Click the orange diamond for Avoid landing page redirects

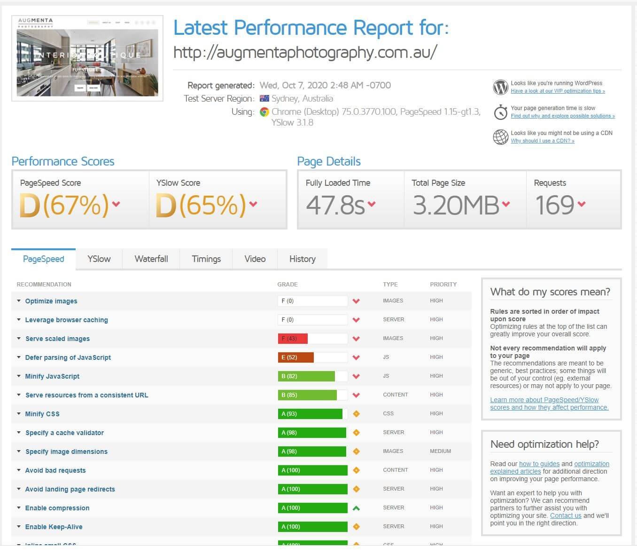point(356,489)
